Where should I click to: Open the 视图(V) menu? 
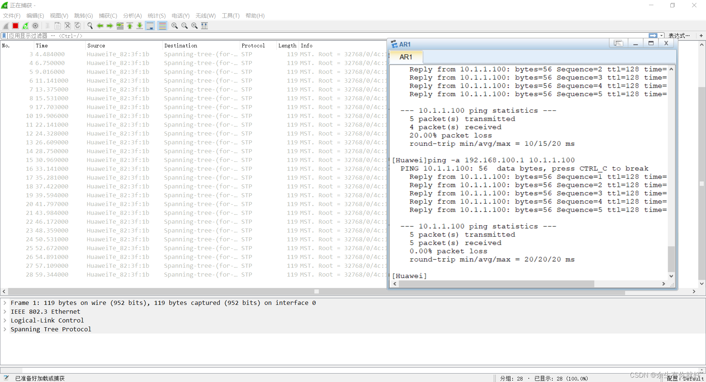[59, 16]
